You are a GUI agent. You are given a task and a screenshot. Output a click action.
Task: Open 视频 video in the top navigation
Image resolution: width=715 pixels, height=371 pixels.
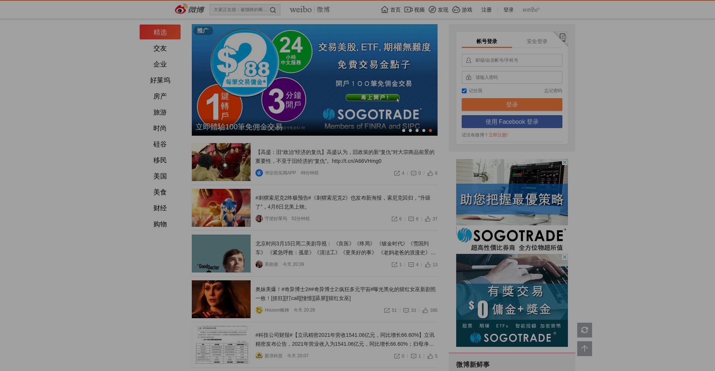coord(414,10)
